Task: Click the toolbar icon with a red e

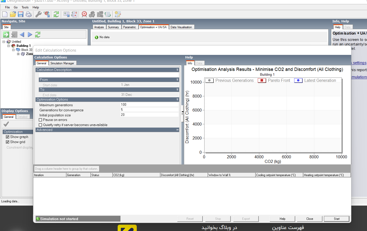Action: 47,14
